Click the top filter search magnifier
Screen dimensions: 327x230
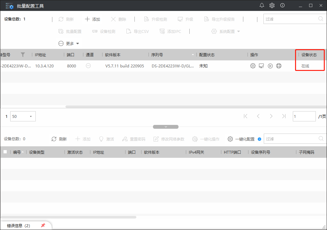(x=321, y=19)
